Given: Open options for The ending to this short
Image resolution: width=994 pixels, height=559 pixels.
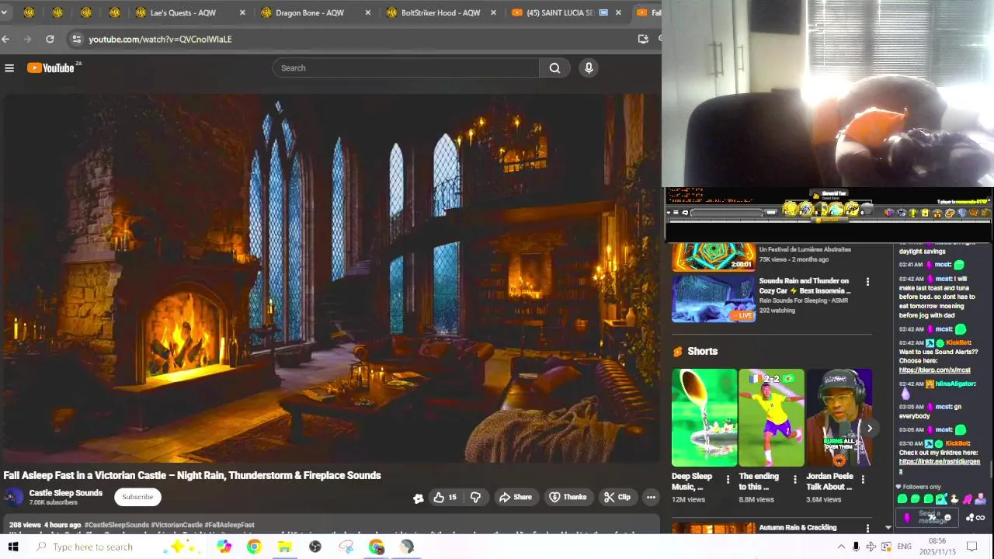Looking at the screenshot, I should [x=794, y=480].
